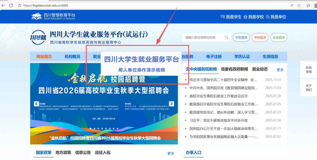Add page to favorites star icon
The height and width of the screenshot is (160, 317).
299,5
